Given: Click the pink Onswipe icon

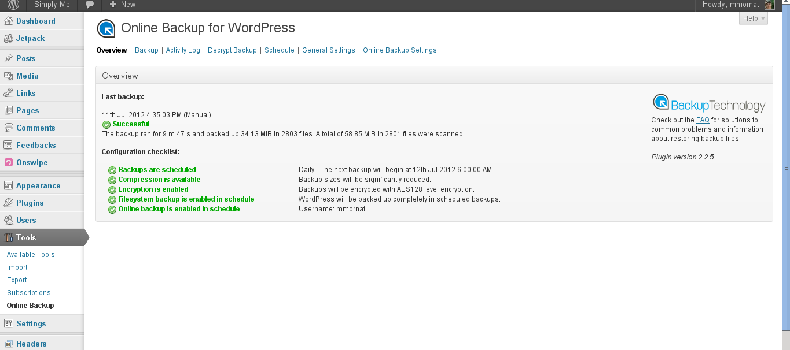Looking at the screenshot, I should [x=9, y=162].
